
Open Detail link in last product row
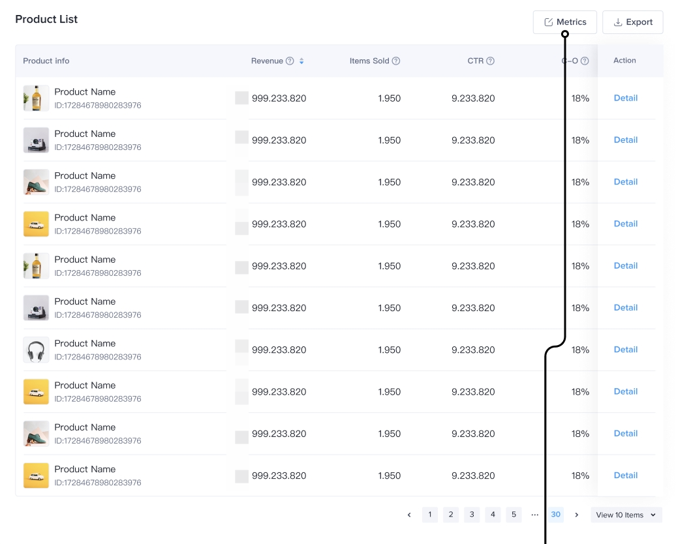pyautogui.click(x=625, y=476)
